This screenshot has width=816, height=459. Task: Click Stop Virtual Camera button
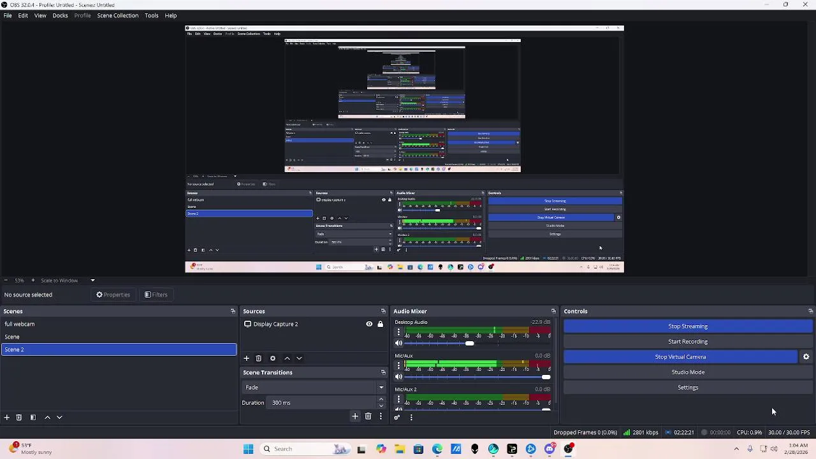[x=680, y=357]
